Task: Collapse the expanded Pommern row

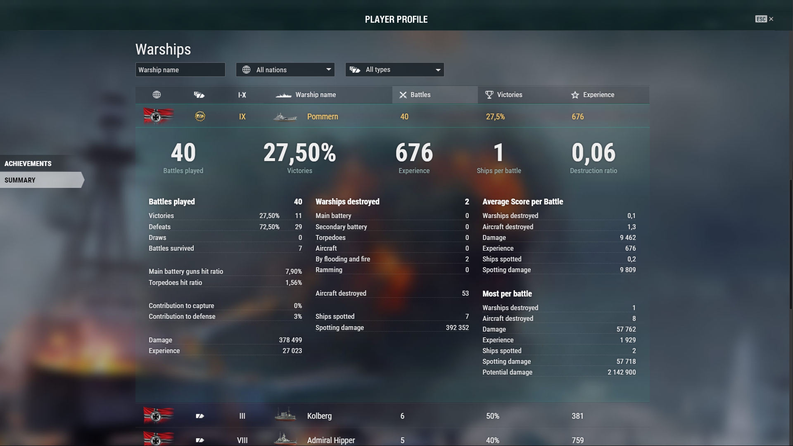Action: (392, 116)
